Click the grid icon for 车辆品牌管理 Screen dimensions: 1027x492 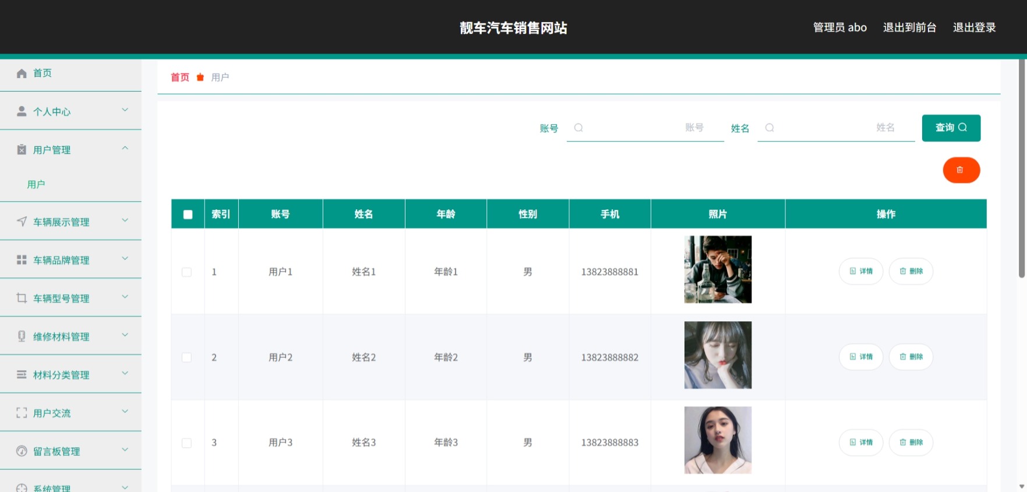(22, 260)
